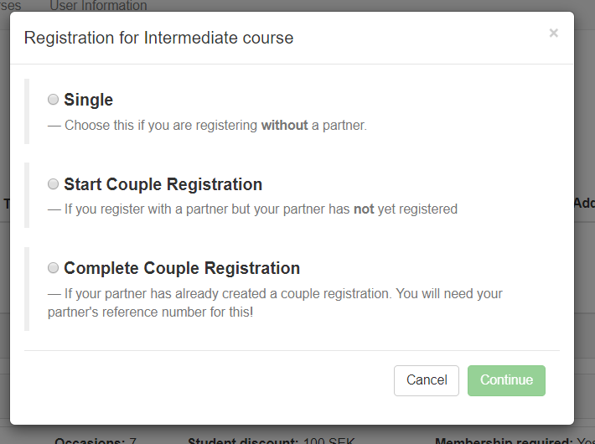The image size is (595, 444).
Task: Select the Start Couple Registration radio button
Action: point(54,184)
